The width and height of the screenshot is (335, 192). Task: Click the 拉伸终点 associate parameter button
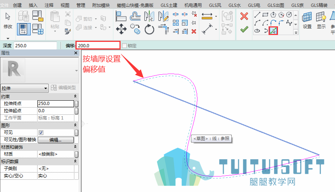[76, 104]
